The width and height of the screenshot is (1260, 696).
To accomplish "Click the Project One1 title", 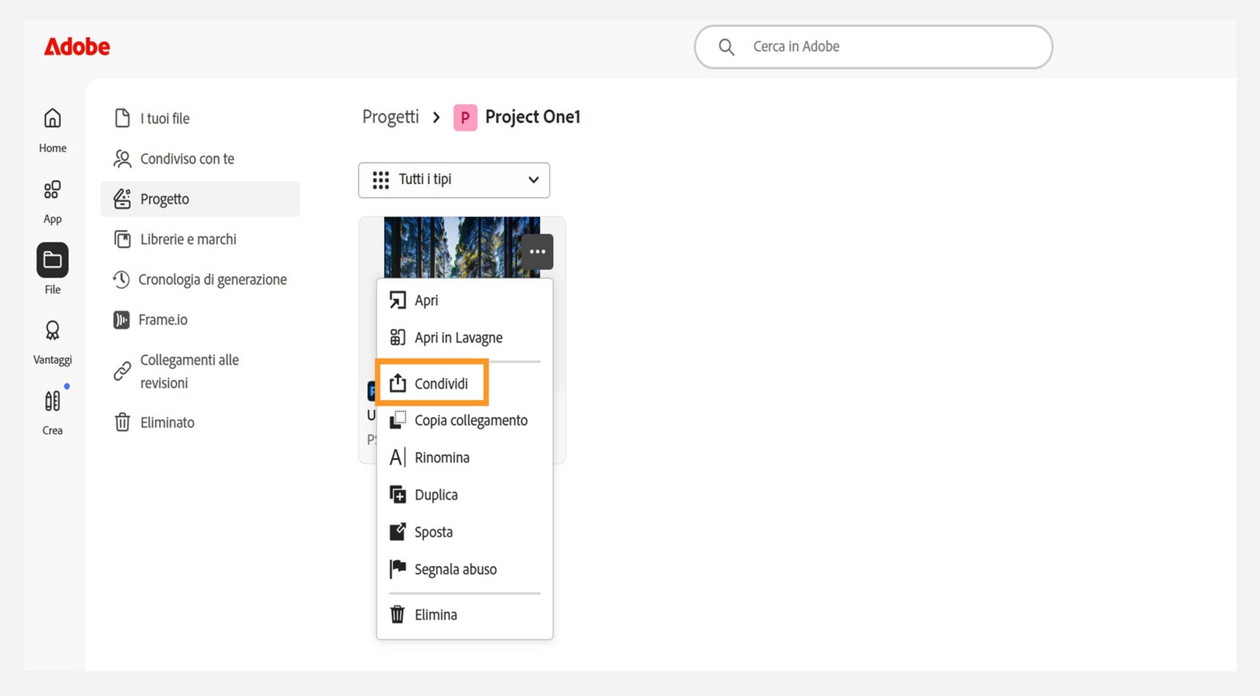I will click(x=532, y=117).
